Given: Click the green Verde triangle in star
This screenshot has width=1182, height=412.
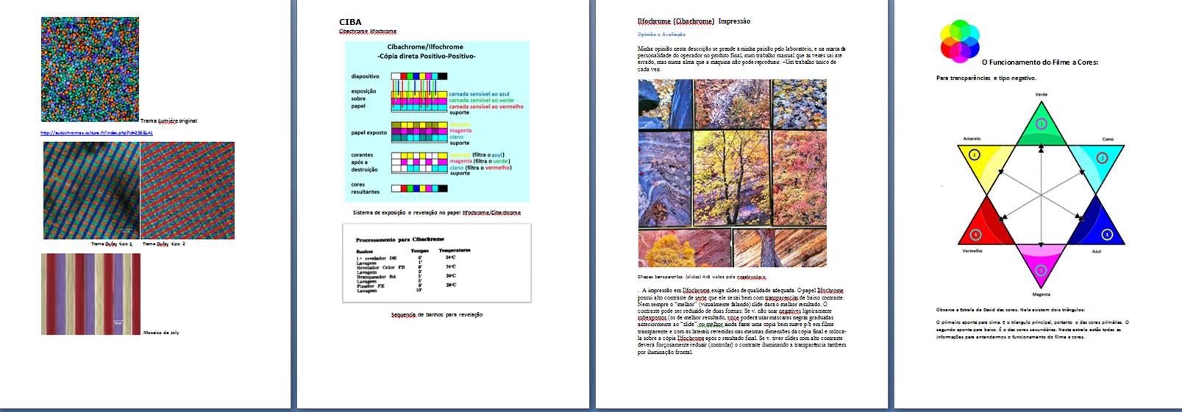Looking at the screenshot, I should tap(1041, 127).
